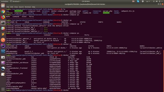This screenshot has height=92, width=164.
Task: Click 'docker-compose.yml' in ls output
Action: coord(59,11)
